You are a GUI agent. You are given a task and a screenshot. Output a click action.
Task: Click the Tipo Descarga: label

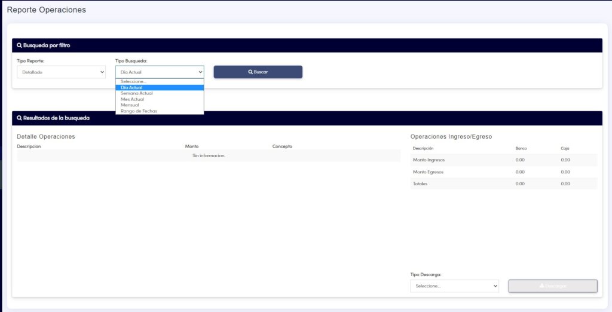pyautogui.click(x=426, y=274)
